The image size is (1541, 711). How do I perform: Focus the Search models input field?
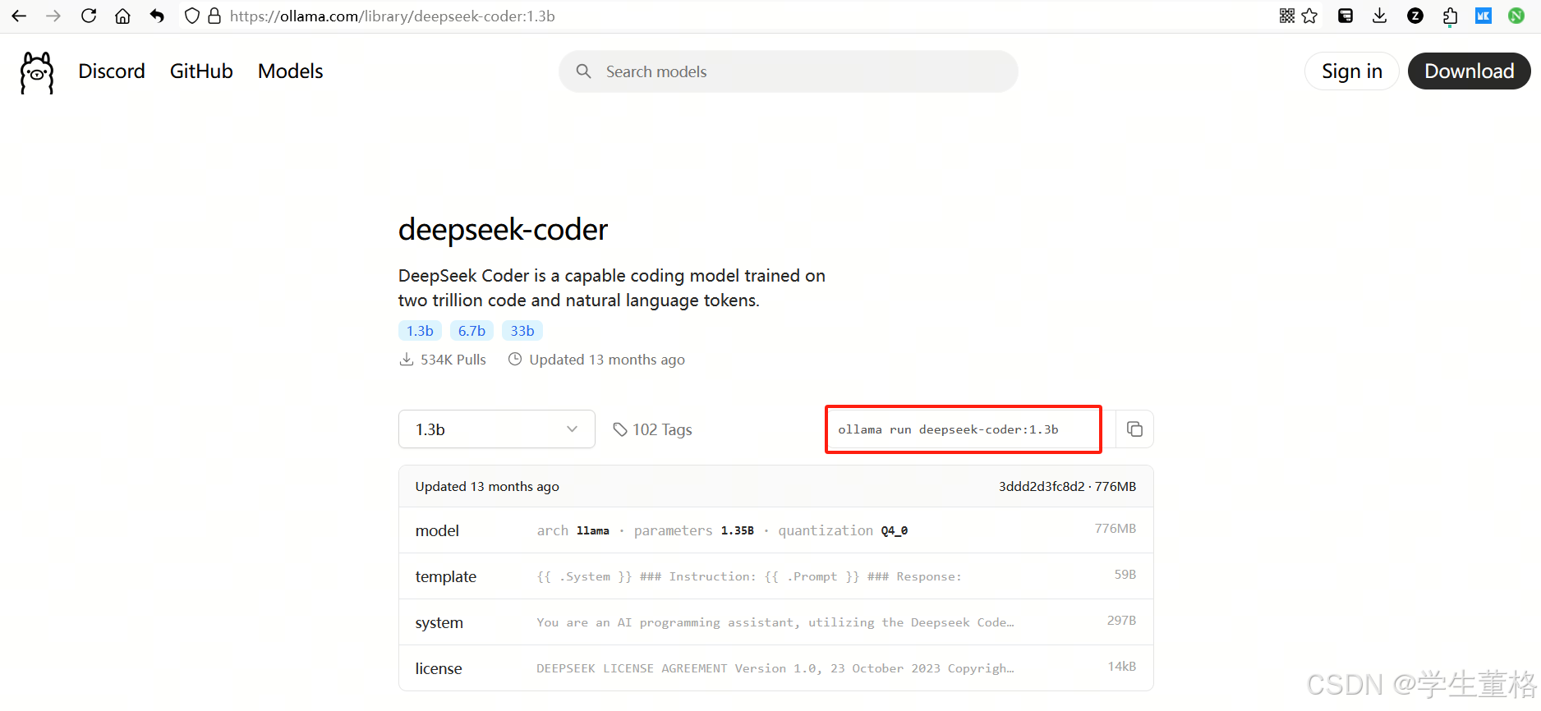pyautogui.click(x=789, y=71)
